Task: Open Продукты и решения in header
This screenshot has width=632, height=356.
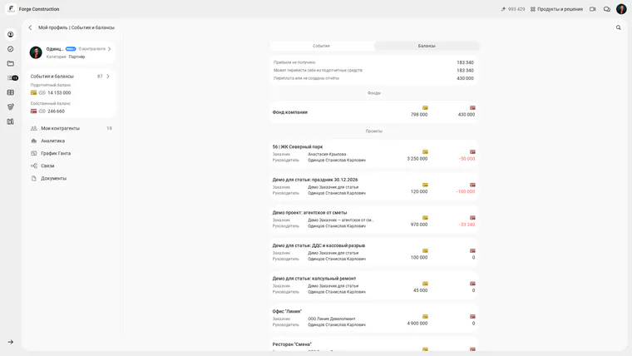Action: 556,9
